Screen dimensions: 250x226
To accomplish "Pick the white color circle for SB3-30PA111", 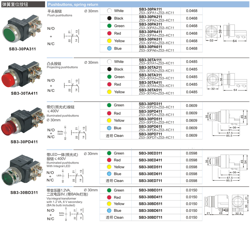I will tap(109, 11).
